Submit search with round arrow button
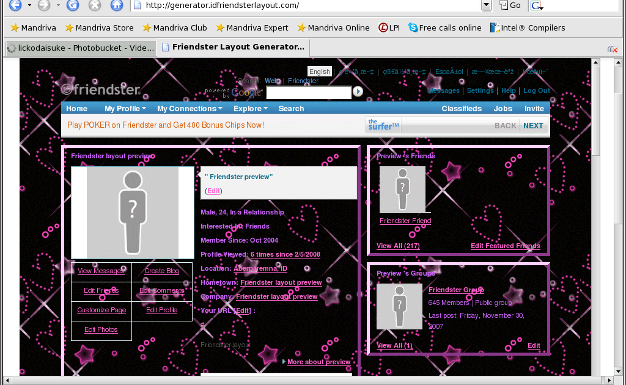 pos(358,92)
